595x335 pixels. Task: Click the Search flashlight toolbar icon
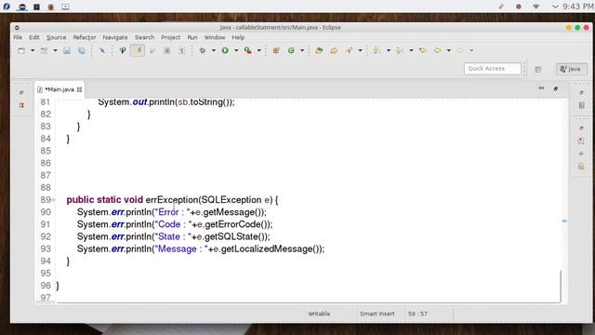[350, 50]
